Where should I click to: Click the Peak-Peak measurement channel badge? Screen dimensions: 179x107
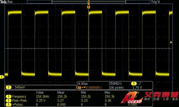pos(9,100)
